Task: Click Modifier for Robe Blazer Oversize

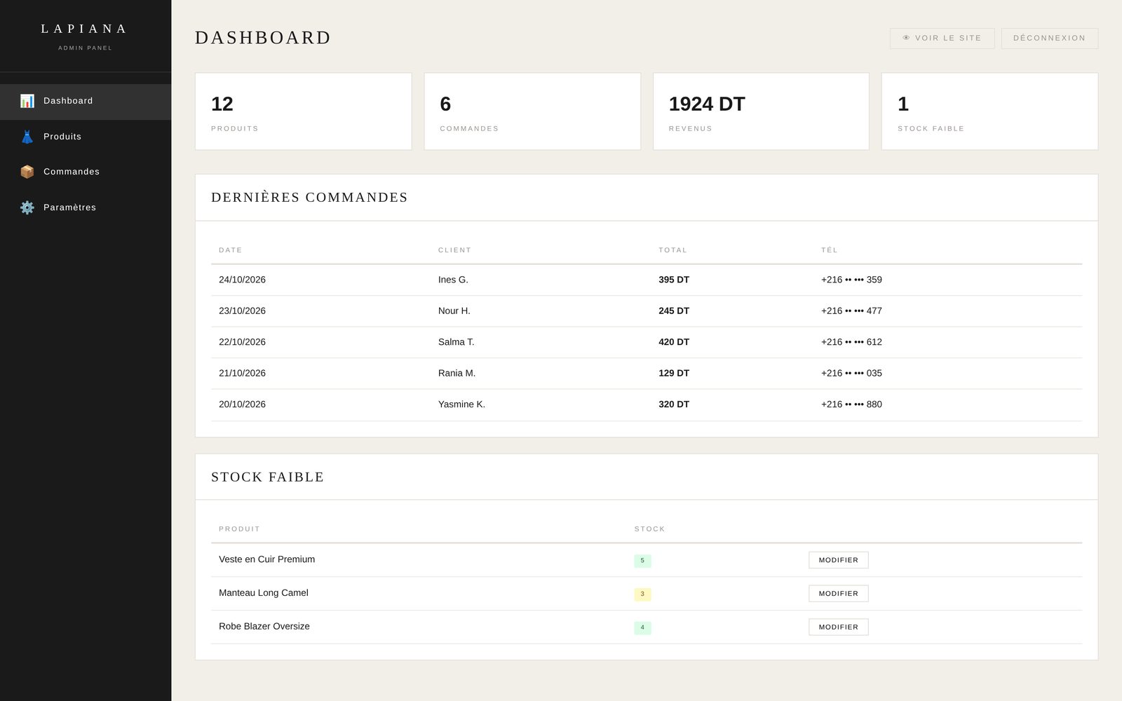Action: pos(838,627)
